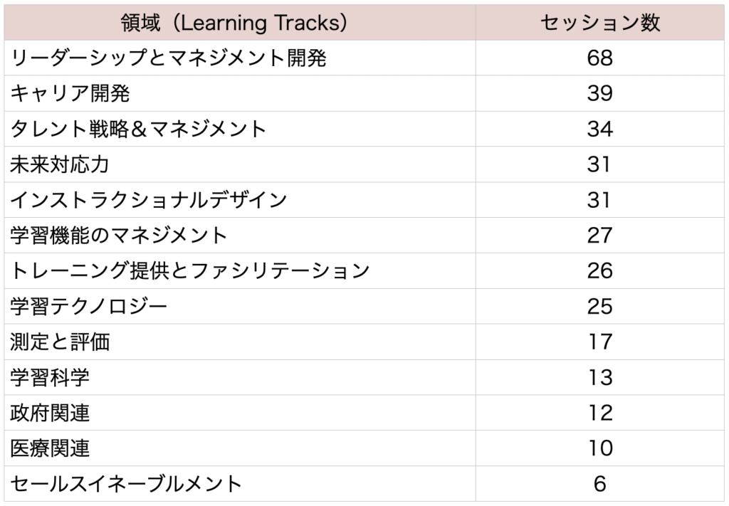Select the 学習テクノロジー cell
Screen dimensions: 729x506
(x=240, y=306)
